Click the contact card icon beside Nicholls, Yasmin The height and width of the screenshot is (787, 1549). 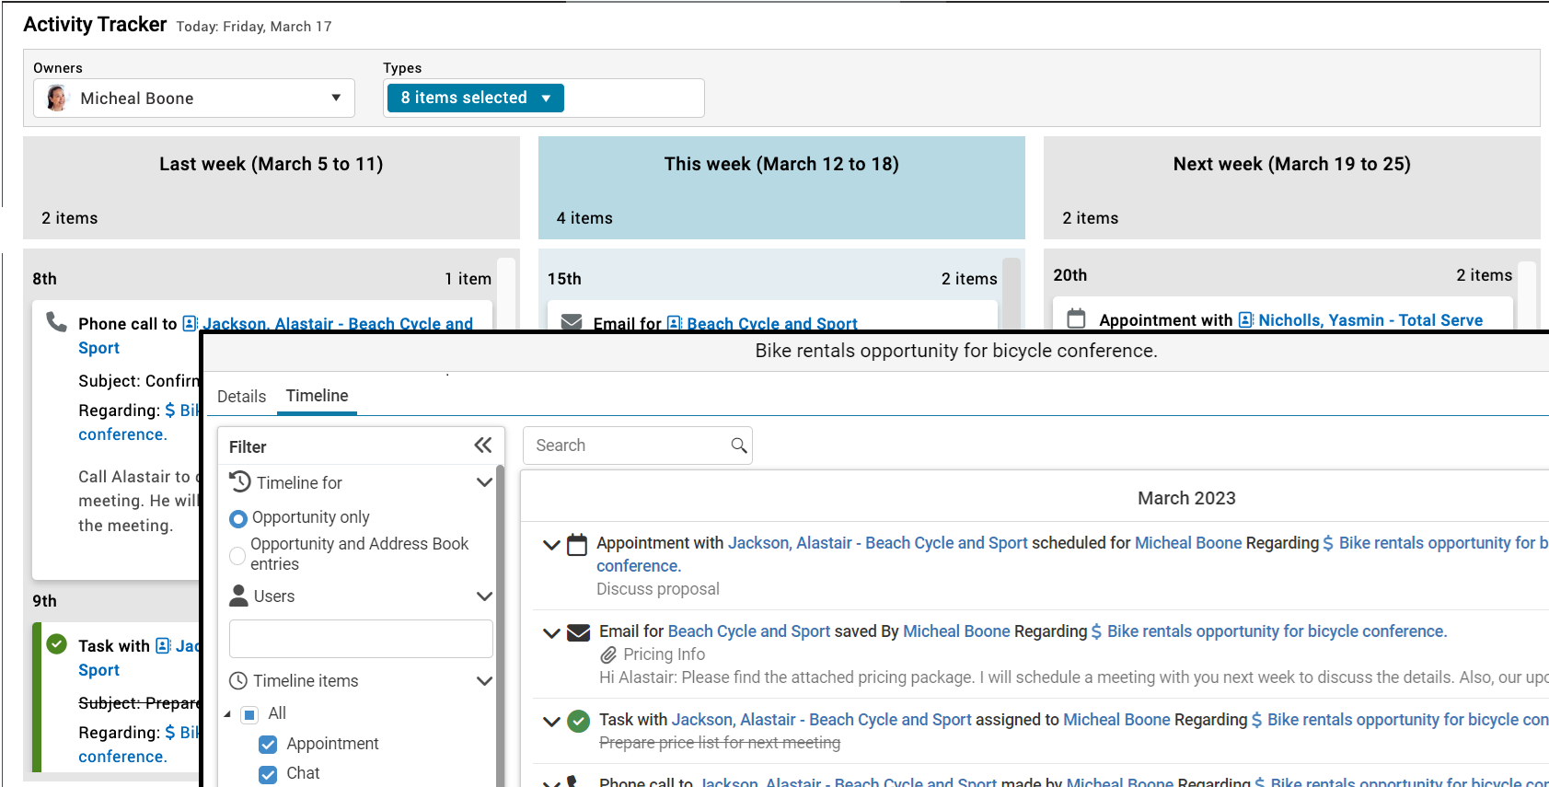(x=1246, y=319)
